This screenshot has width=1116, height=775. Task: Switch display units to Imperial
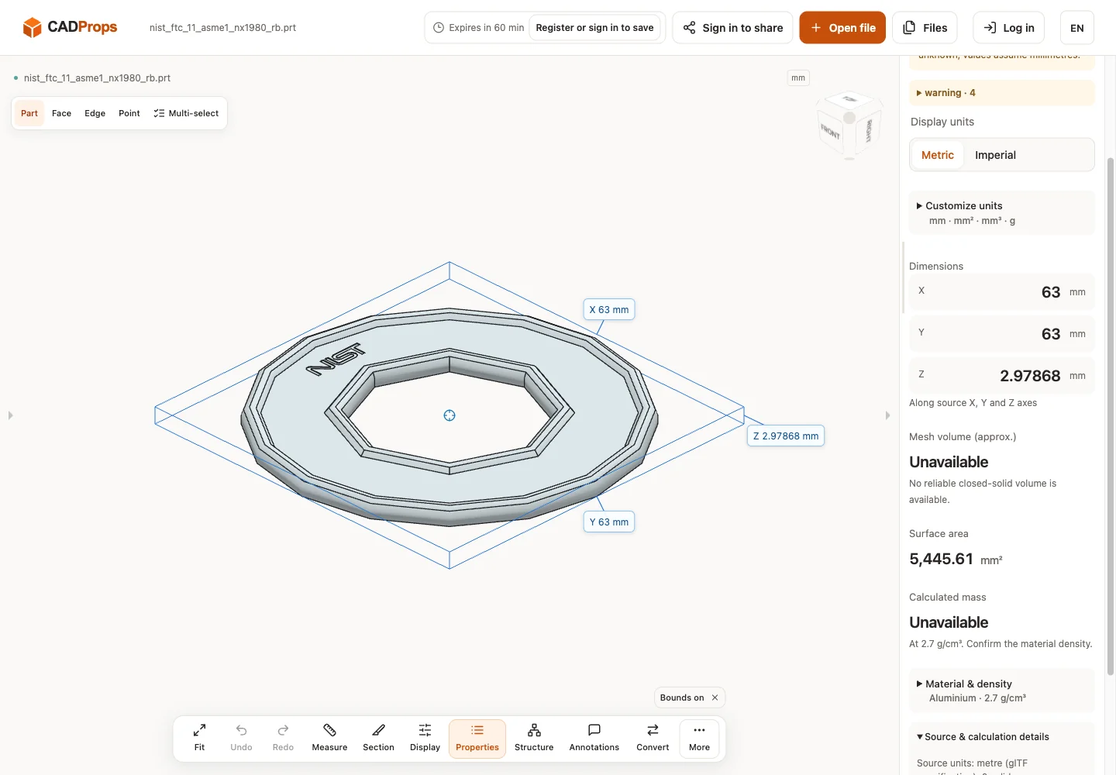click(995, 155)
